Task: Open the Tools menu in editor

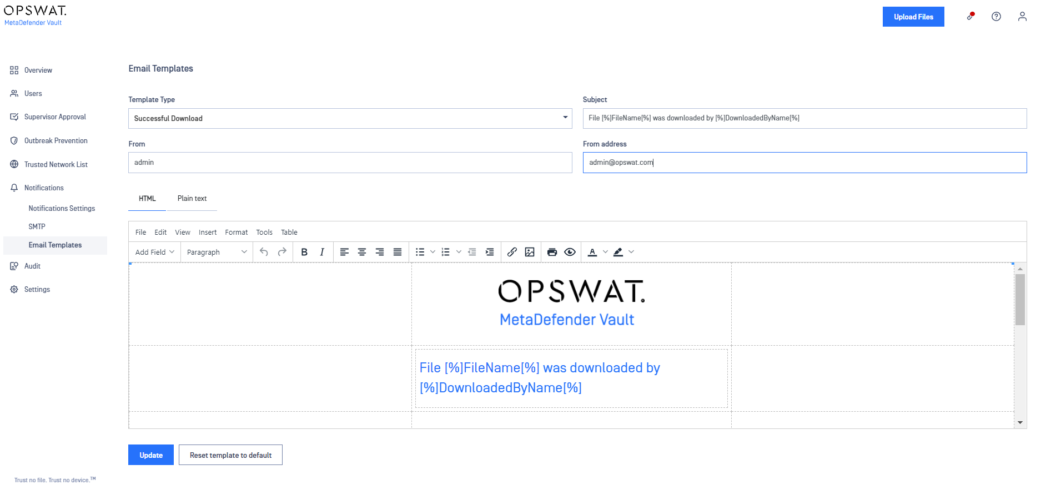Action: pos(264,233)
